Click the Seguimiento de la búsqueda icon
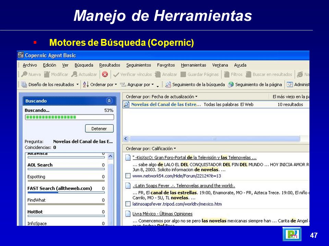The image size is (329, 246). coord(168,84)
